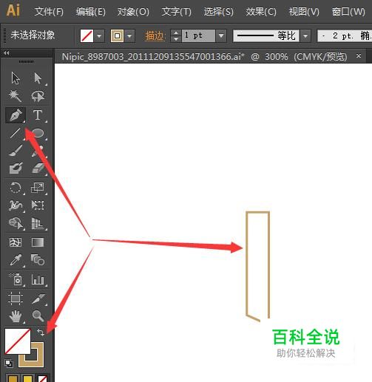This screenshot has height=382, width=372.
Task: Open the control bar fill color dropdown
Action: [x=99, y=36]
